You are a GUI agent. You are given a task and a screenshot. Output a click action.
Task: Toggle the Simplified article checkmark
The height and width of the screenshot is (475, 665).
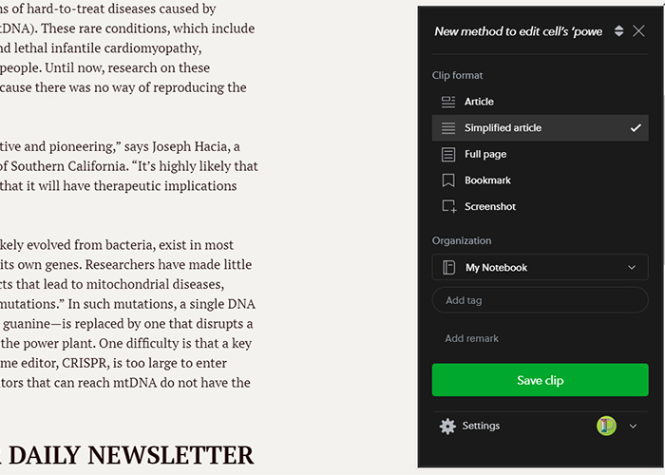pos(636,127)
